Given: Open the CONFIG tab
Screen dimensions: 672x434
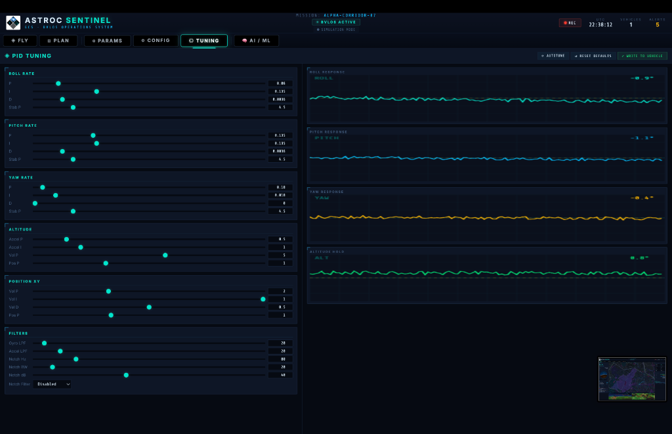Looking at the screenshot, I should tap(155, 40).
